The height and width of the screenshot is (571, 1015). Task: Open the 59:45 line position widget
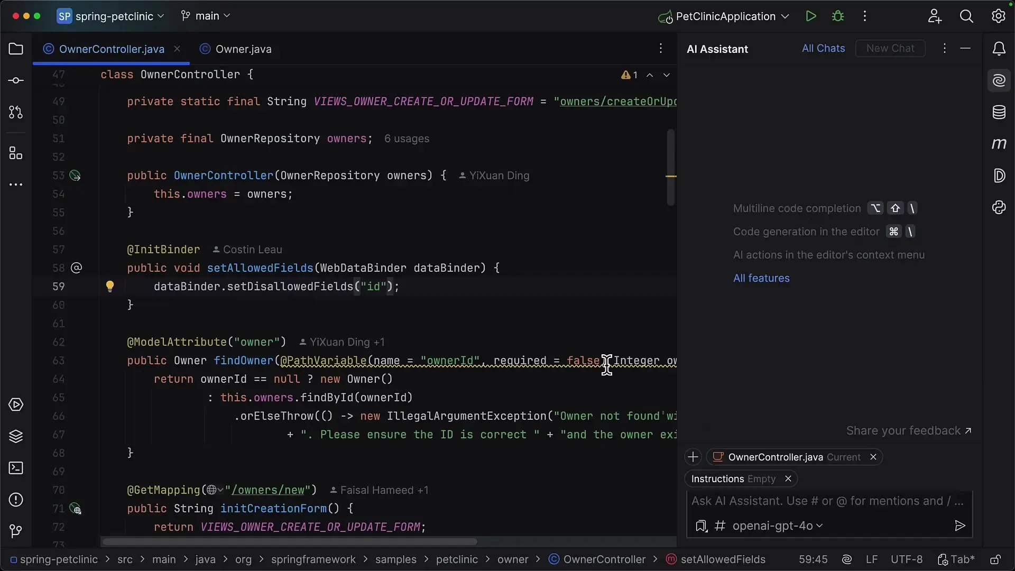[x=813, y=559]
